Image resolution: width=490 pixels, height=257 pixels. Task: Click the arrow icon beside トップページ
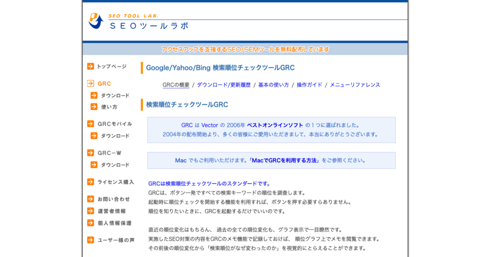coord(90,66)
